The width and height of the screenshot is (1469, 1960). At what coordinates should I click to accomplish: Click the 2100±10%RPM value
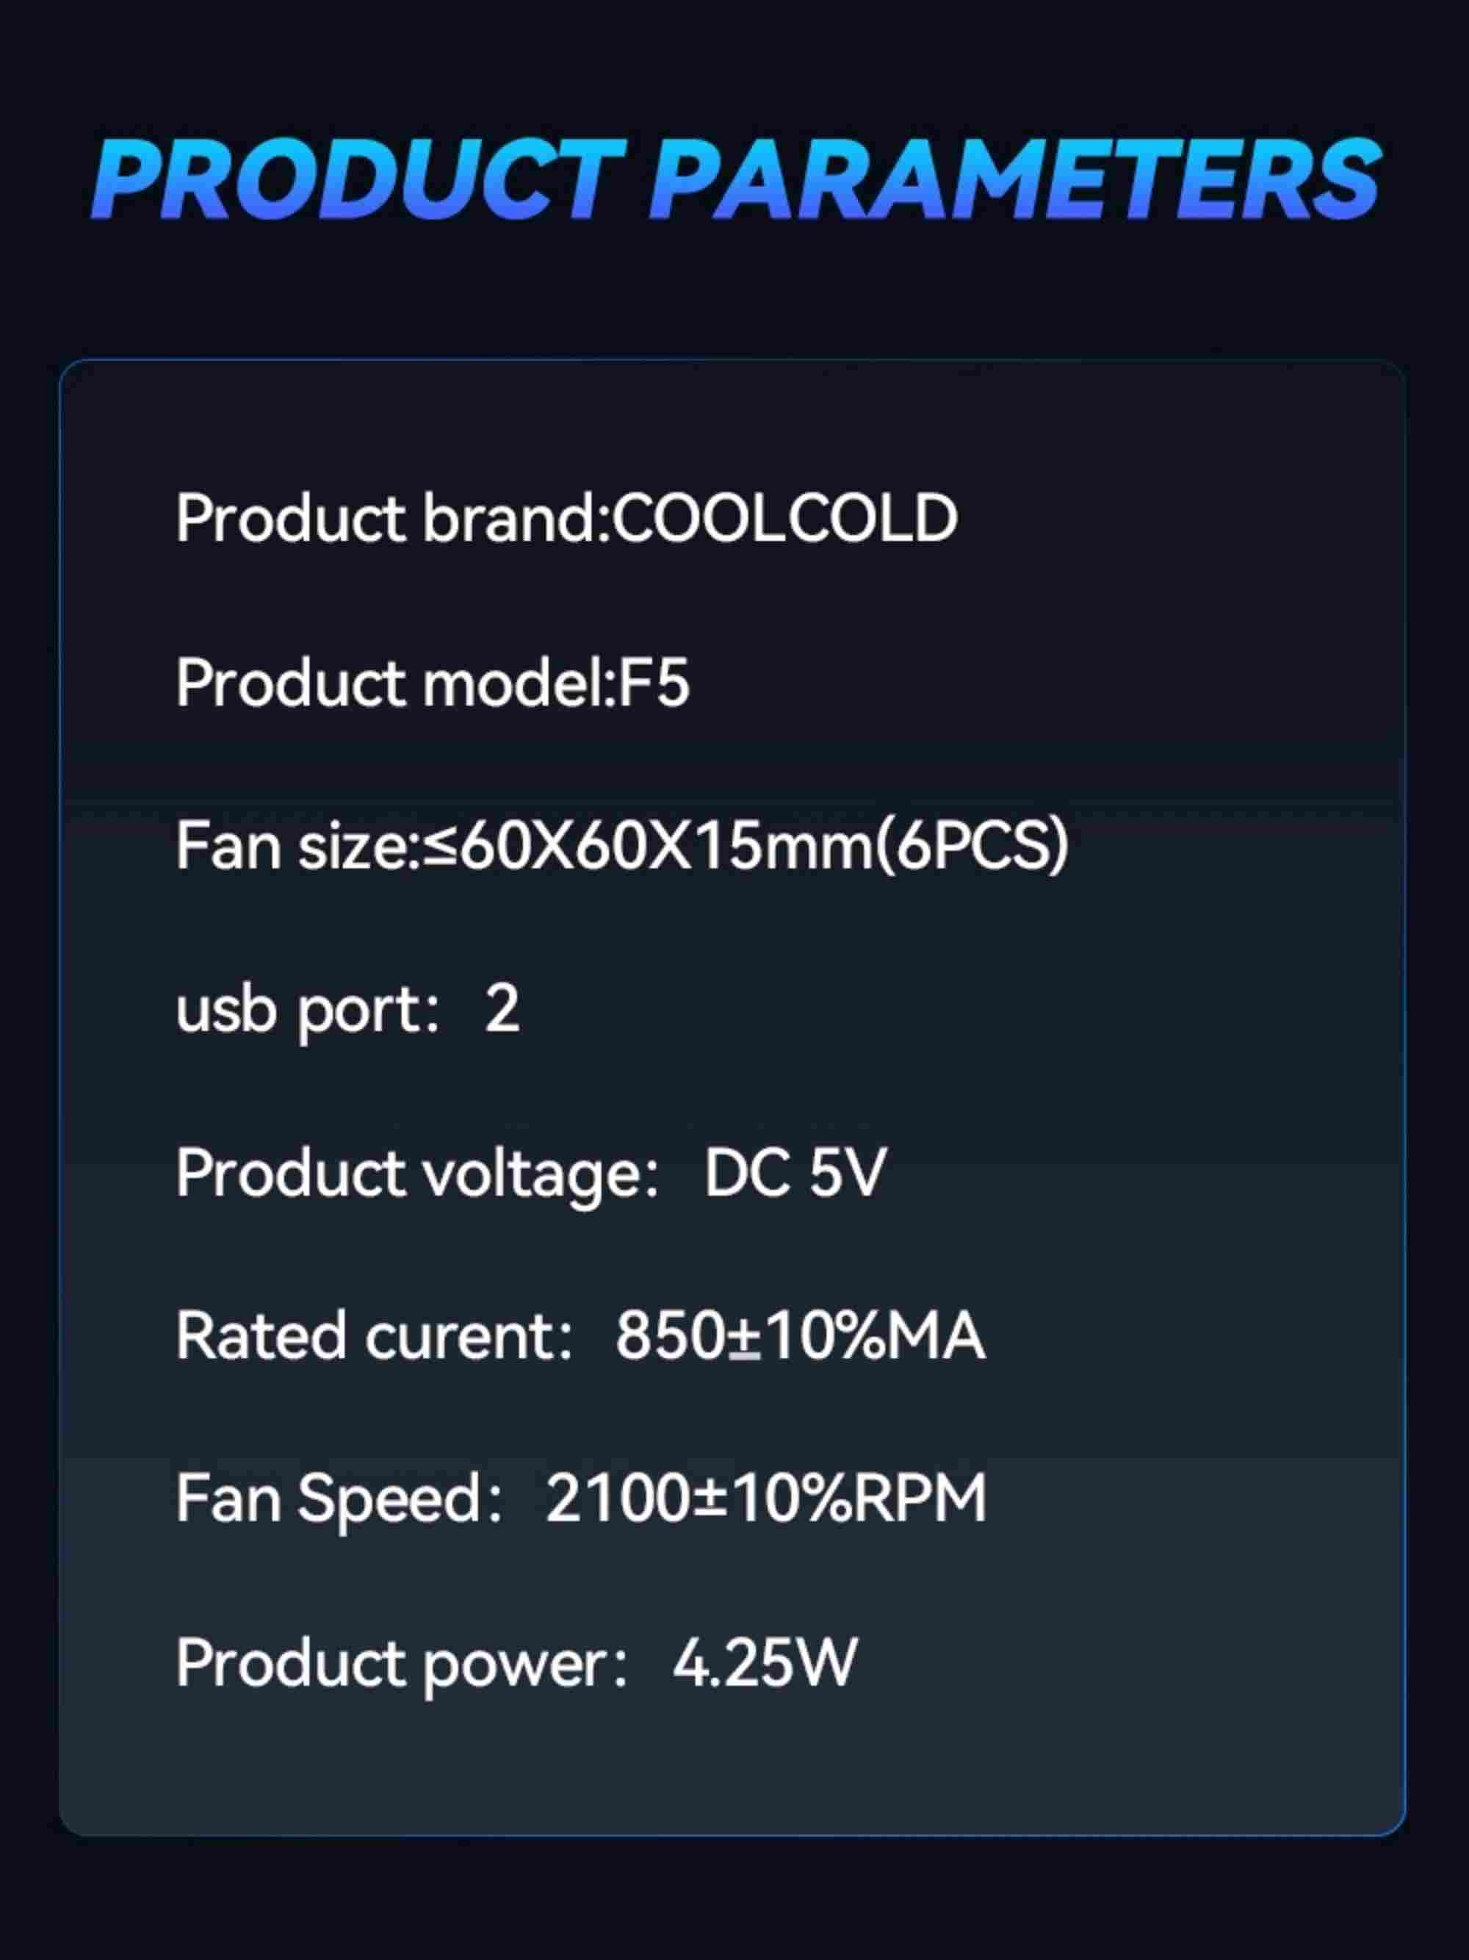[x=766, y=1498]
